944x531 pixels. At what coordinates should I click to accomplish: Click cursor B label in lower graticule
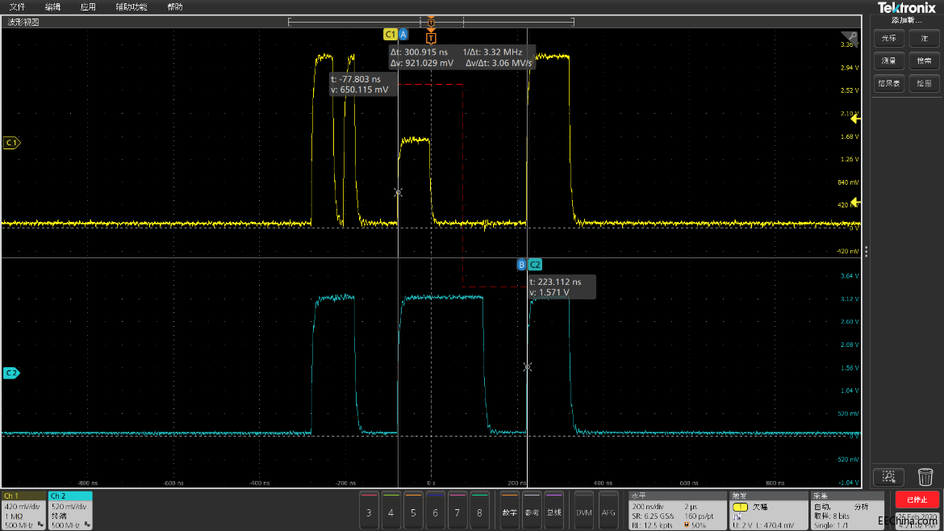521,265
